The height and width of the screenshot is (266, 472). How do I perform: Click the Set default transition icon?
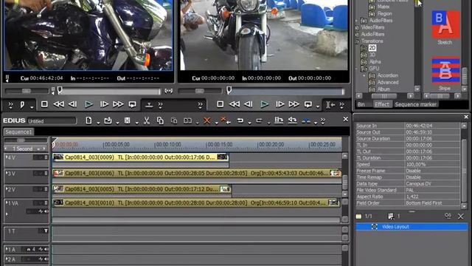coord(292,120)
